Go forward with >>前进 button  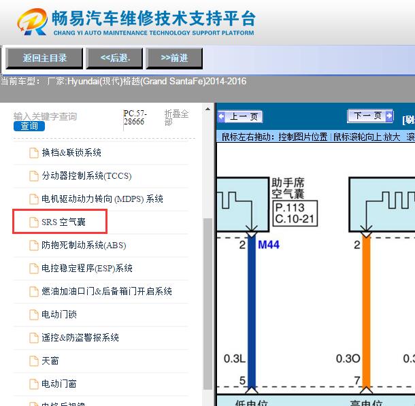(174, 58)
